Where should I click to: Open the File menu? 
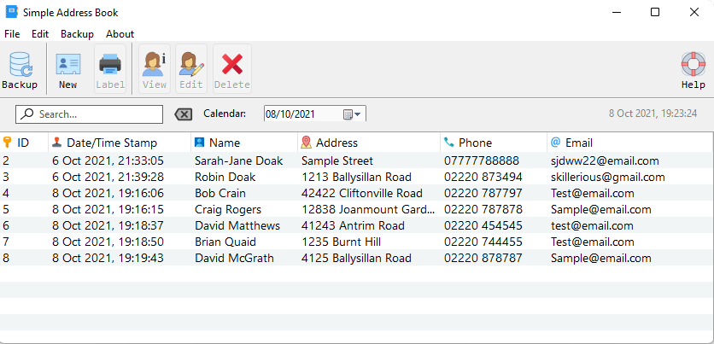(12, 34)
